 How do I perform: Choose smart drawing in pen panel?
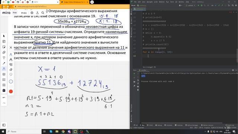click(x=11, y=64)
